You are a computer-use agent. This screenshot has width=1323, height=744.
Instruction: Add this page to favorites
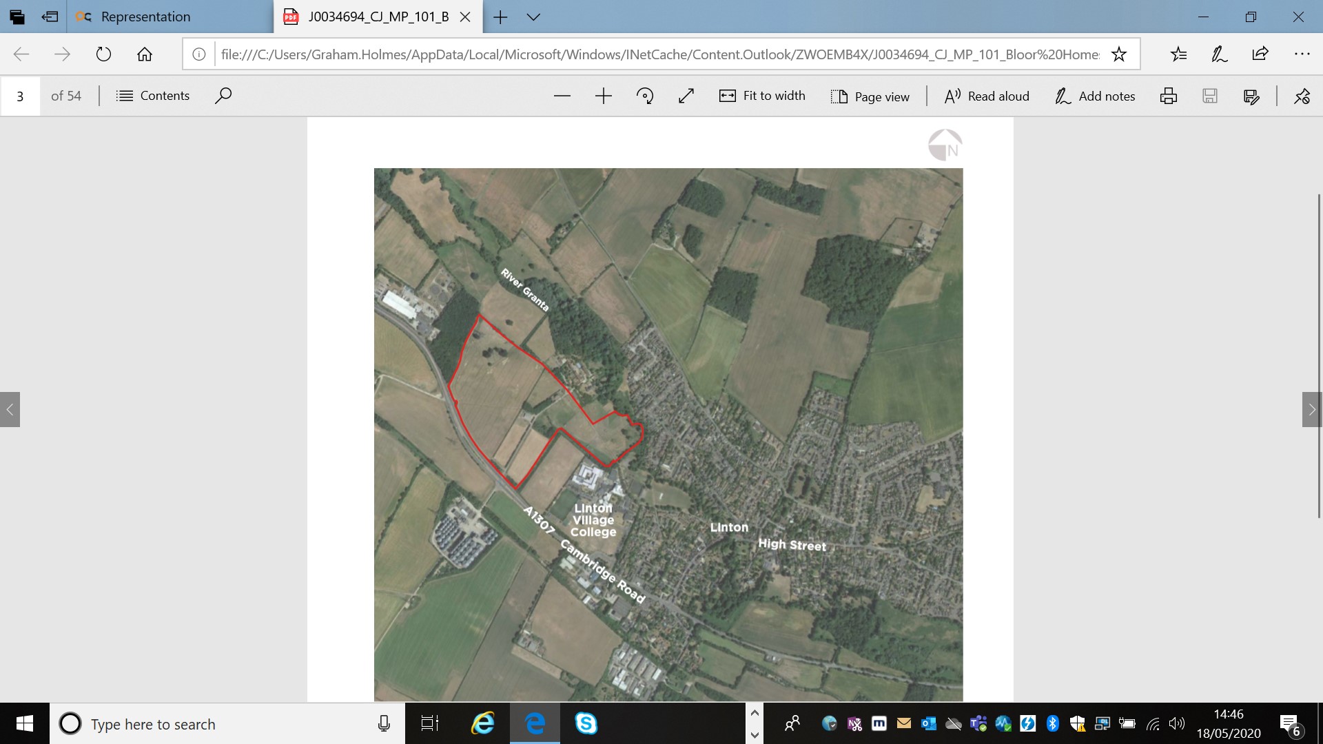point(1118,54)
